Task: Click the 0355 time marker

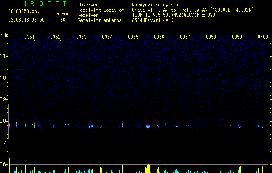Action: point(133,37)
